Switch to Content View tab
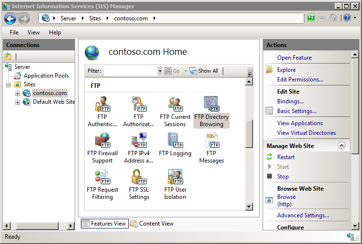The image size is (362, 244). pyautogui.click(x=152, y=224)
